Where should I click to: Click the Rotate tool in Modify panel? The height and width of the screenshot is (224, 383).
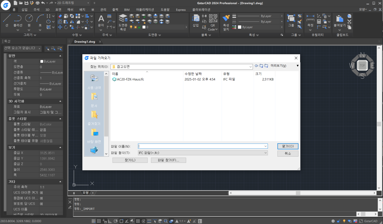coord(66,27)
